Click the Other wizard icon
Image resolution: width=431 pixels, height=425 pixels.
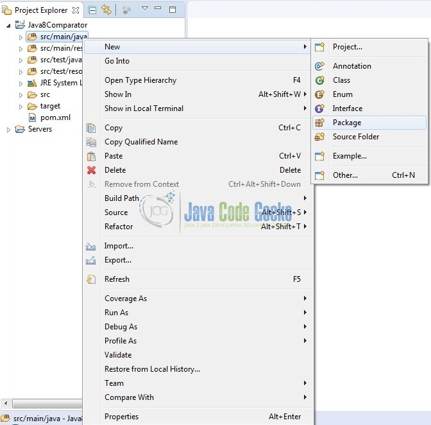pyautogui.click(x=319, y=175)
